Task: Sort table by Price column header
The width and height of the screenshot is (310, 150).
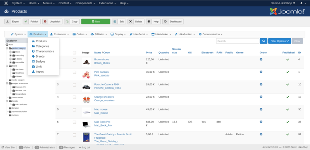Action: click(149, 53)
